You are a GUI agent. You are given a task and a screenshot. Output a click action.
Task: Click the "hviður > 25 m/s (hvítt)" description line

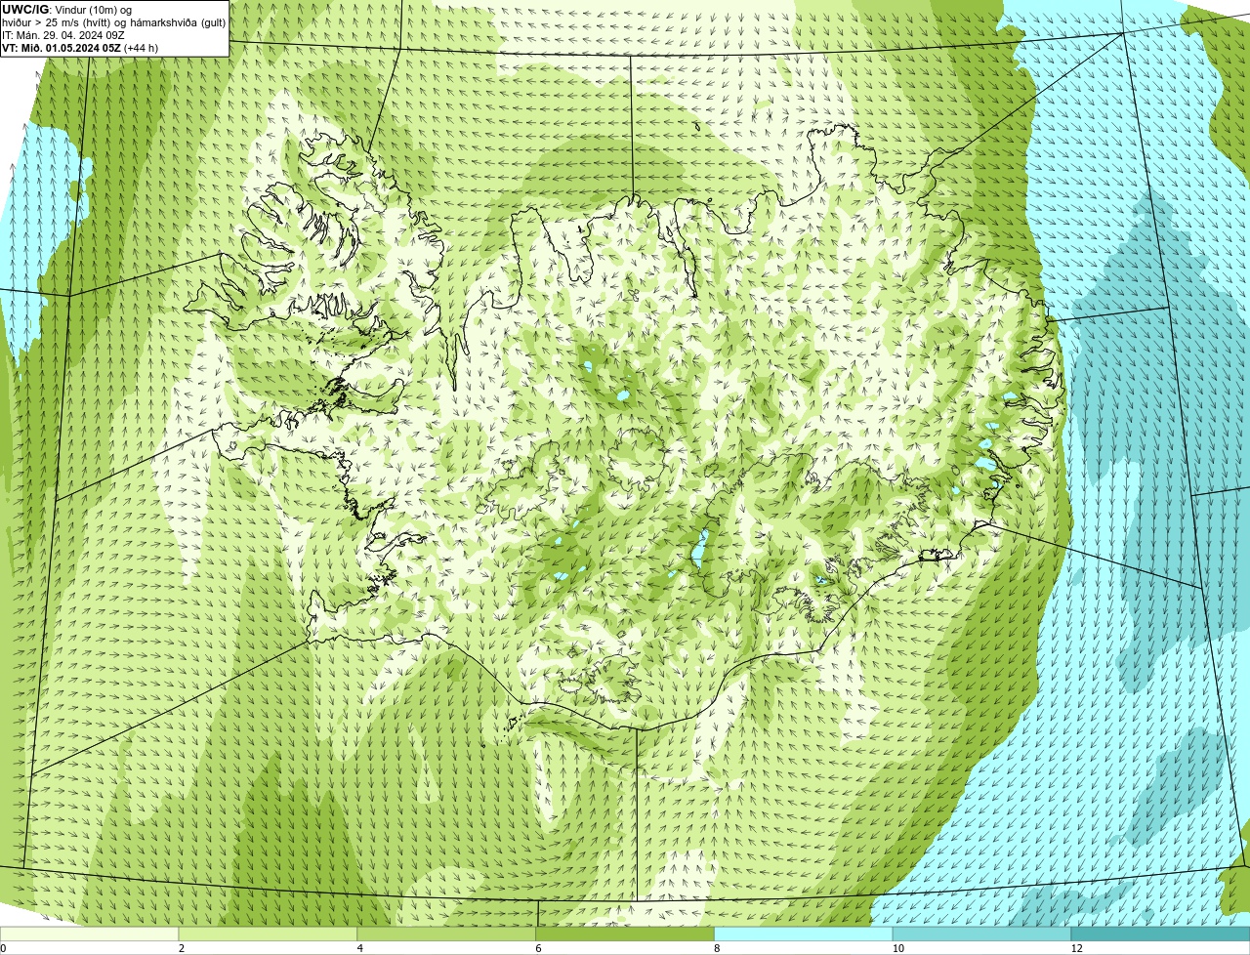tap(113, 22)
